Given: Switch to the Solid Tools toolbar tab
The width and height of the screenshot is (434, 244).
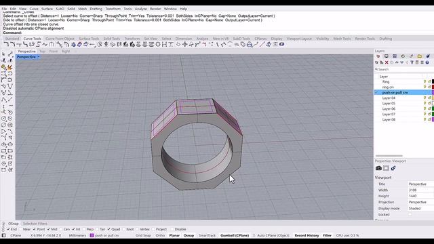Looking at the screenshot, I should tap(111, 39).
